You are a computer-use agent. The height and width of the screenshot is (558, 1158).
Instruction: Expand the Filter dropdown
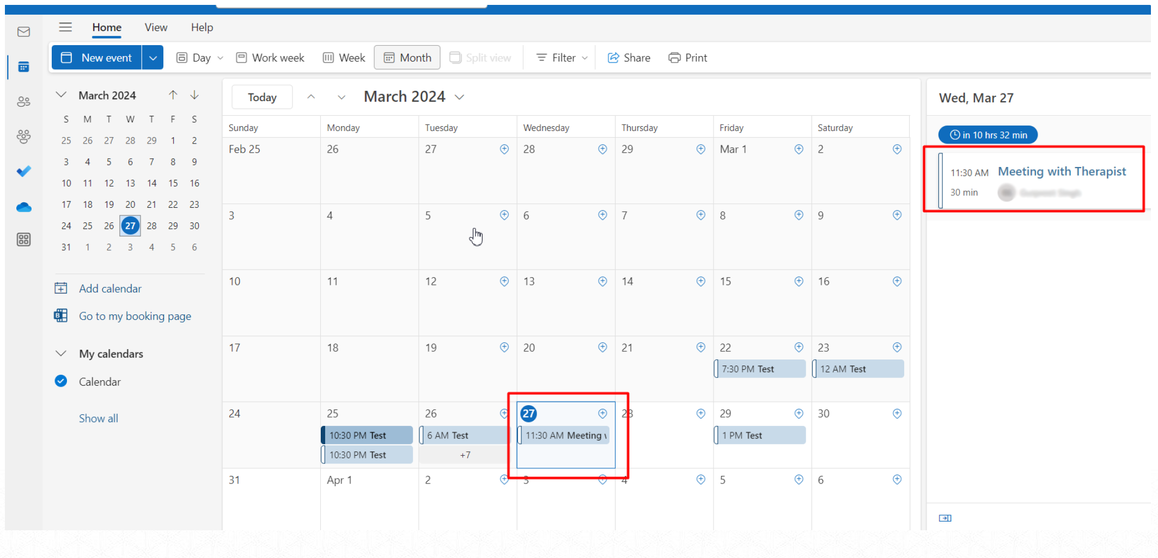562,58
